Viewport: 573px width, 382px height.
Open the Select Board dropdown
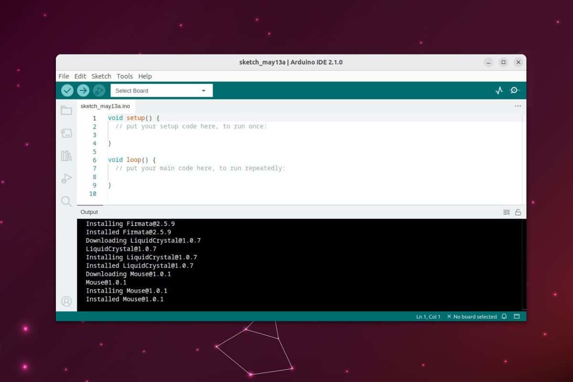(x=161, y=90)
